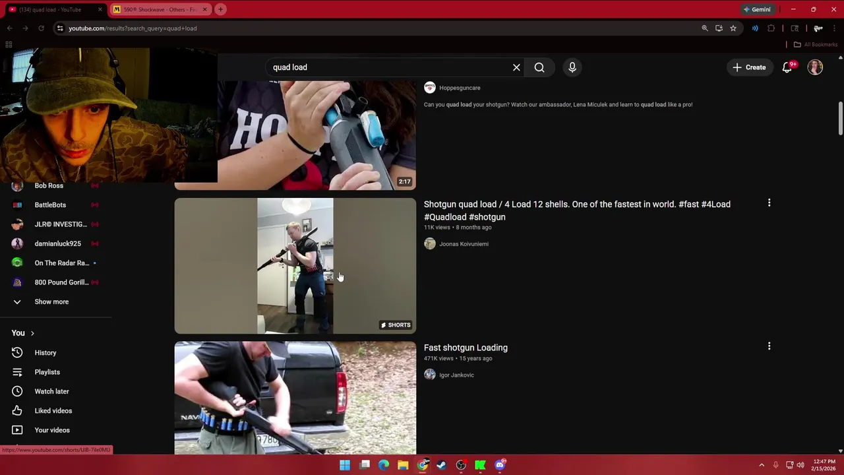Reload the page
The height and width of the screenshot is (475, 844).
[41, 28]
